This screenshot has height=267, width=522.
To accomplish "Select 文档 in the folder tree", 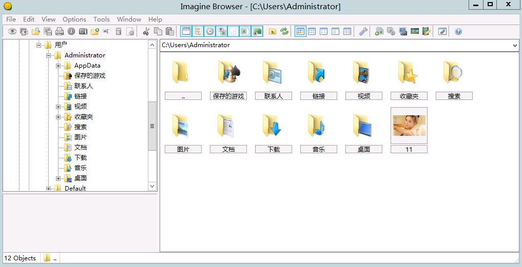I will point(81,148).
